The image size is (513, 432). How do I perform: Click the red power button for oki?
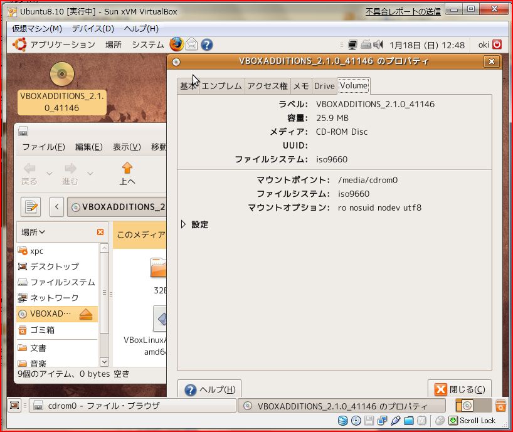pos(497,44)
